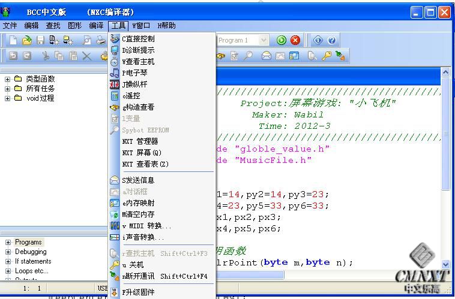Open the 图形 menu

click(75, 26)
